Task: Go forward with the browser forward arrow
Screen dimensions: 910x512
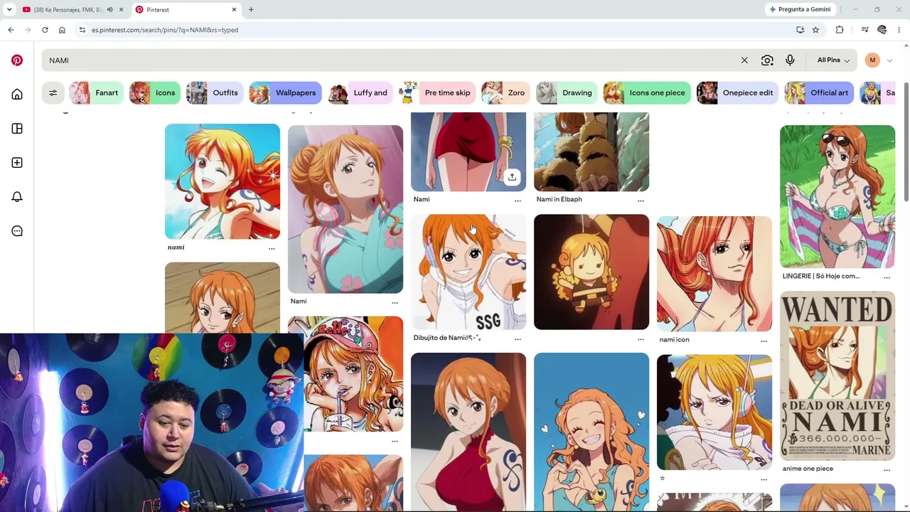Action: pos(28,30)
